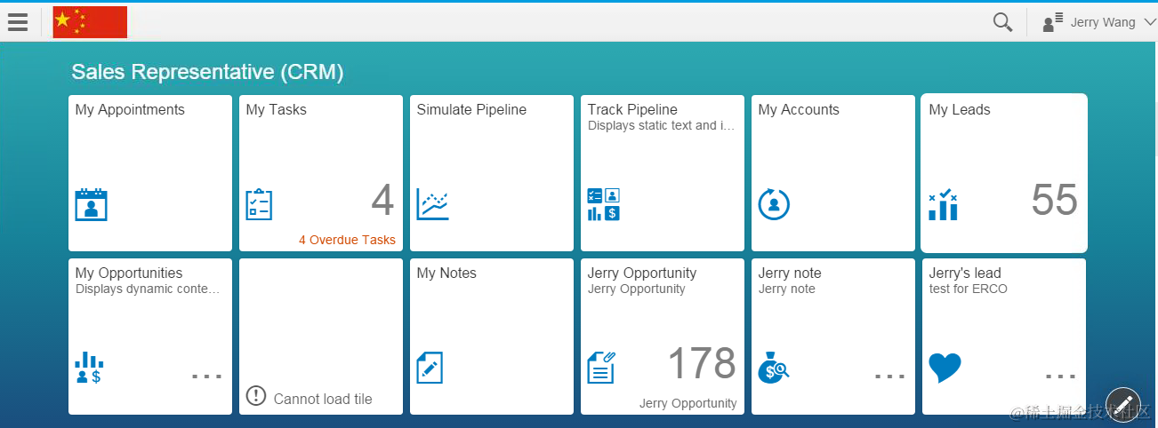The height and width of the screenshot is (428, 1158).
Task: Open the hamburger navigation menu
Action: 18,22
